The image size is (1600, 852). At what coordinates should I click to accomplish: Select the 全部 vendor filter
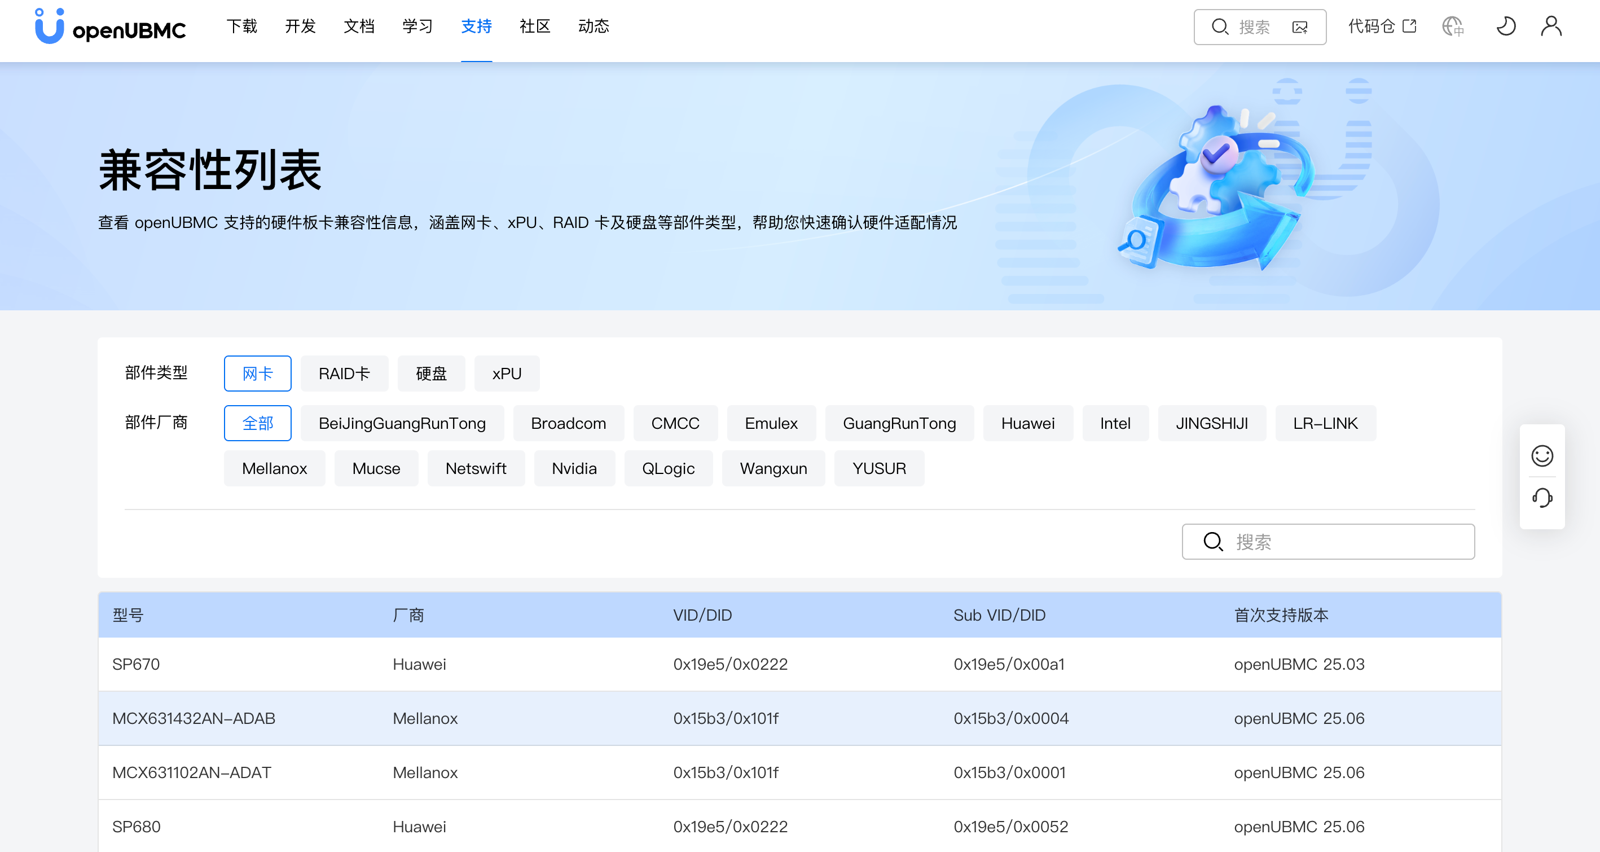[x=258, y=423]
